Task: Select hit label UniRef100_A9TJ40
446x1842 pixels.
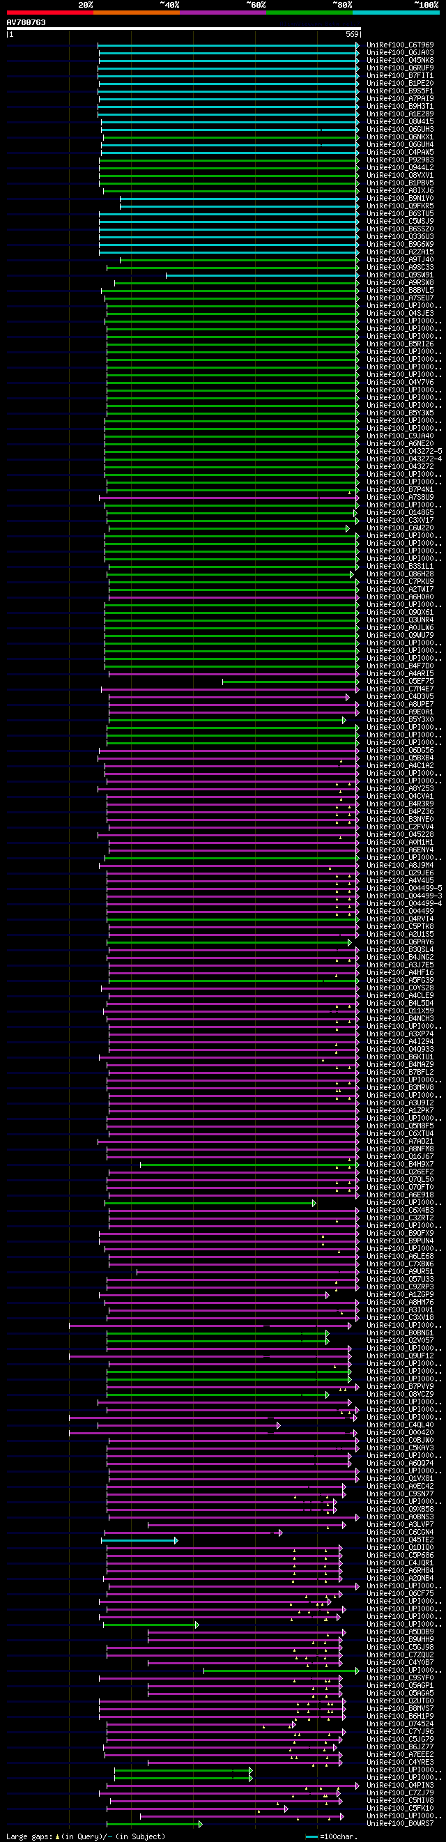Action: pos(400,259)
